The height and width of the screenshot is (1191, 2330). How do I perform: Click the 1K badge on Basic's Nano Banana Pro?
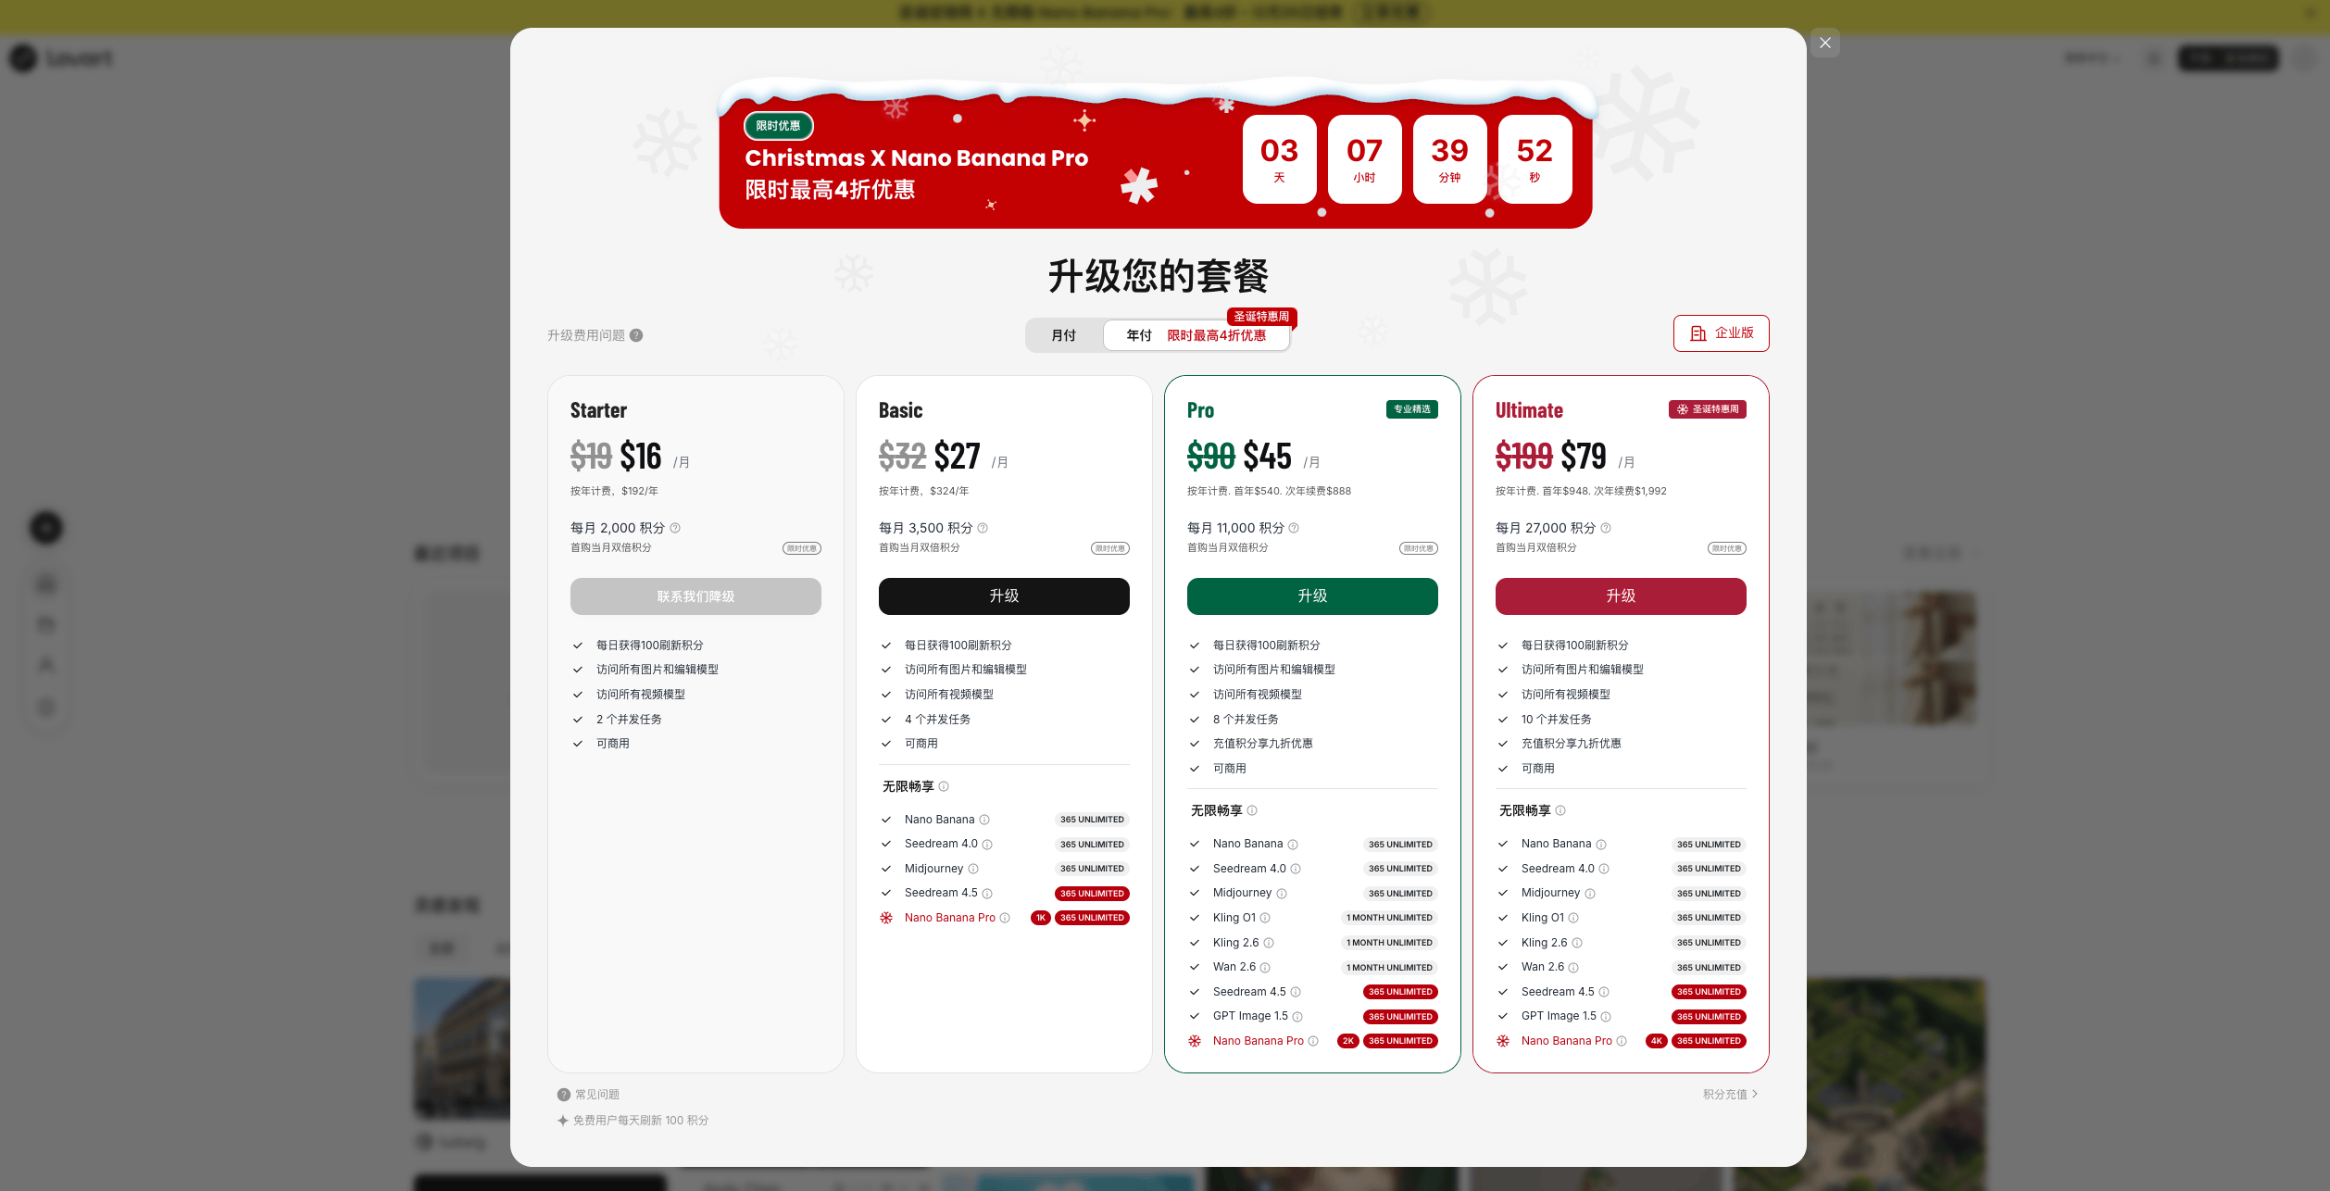(x=1041, y=918)
